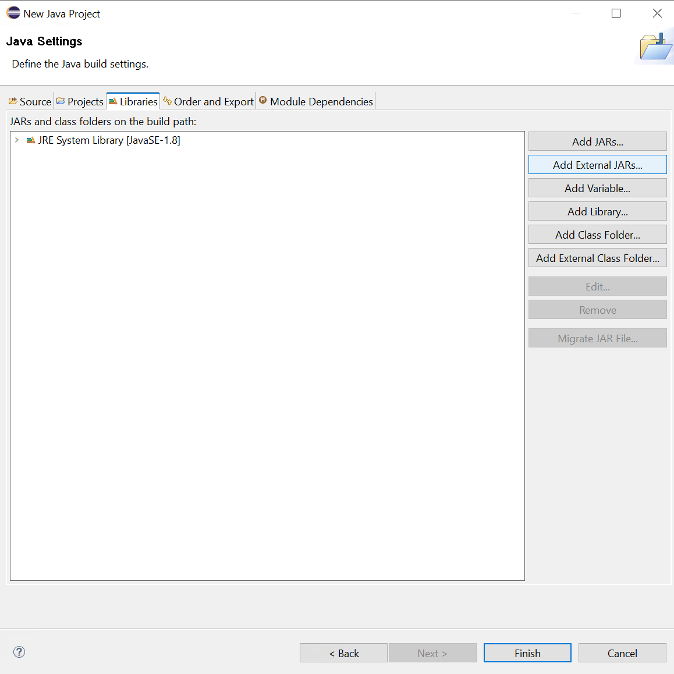Maximize the New Java Project window

coord(616,13)
